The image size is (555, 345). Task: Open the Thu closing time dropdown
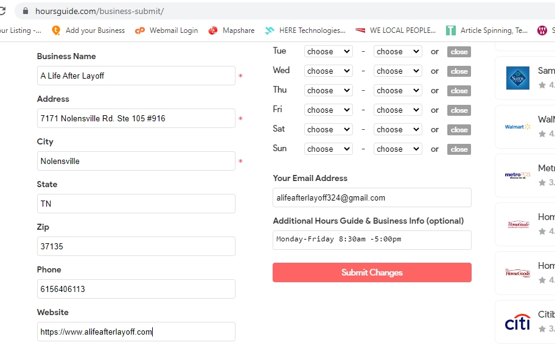tap(397, 91)
